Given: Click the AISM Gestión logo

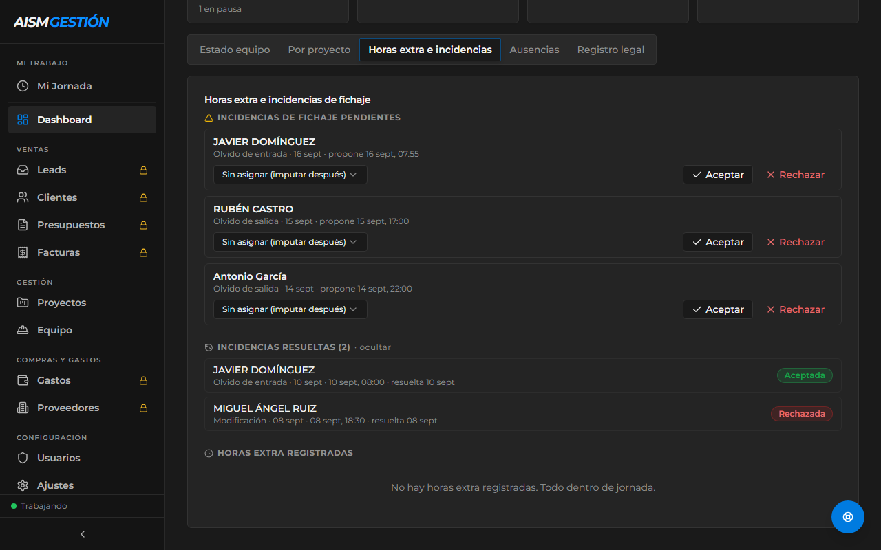Looking at the screenshot, I should (x=61, y=22).
